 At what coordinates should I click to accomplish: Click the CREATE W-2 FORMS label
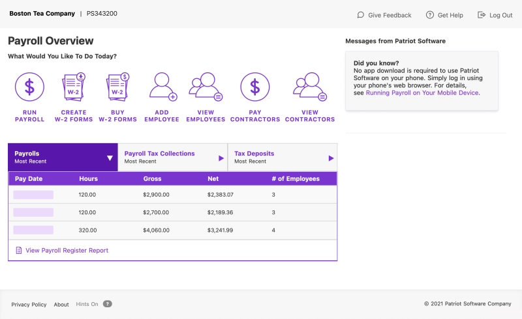[x=74, y=116]
